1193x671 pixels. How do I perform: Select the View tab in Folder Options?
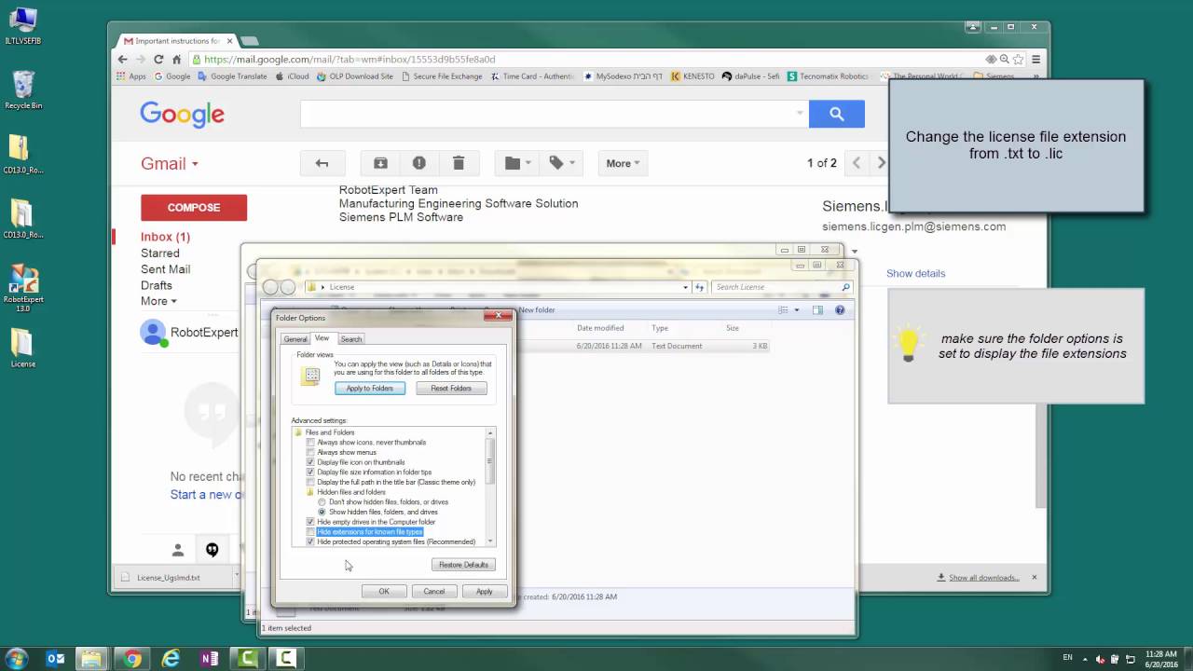[x=322, y=338]
